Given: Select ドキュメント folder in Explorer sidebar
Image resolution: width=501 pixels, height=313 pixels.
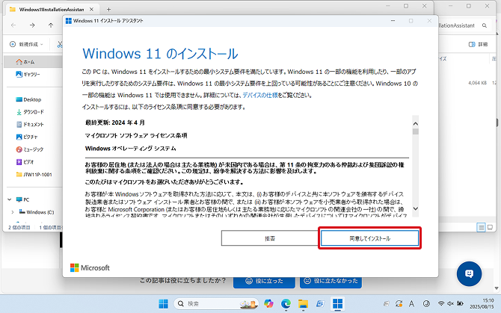Looking at the screenshot, I should (30, 125).
